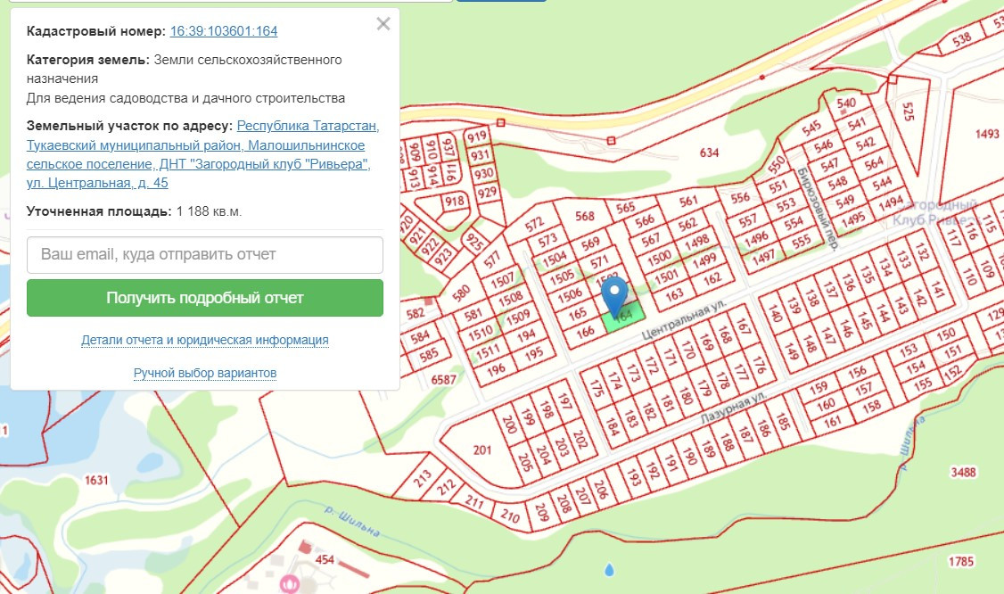Open cadastral number 16:39:103601:164 link
Viewport: 1004px width, 594px height.
[x=223, y=31]
